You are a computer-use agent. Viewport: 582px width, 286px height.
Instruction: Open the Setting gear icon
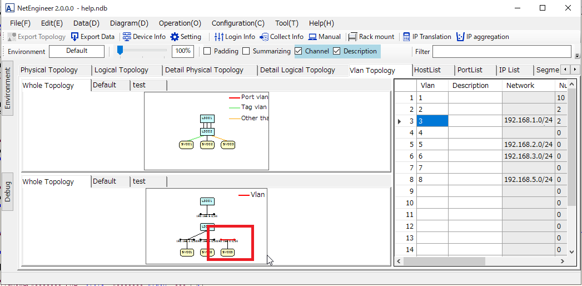coord(175,37)
